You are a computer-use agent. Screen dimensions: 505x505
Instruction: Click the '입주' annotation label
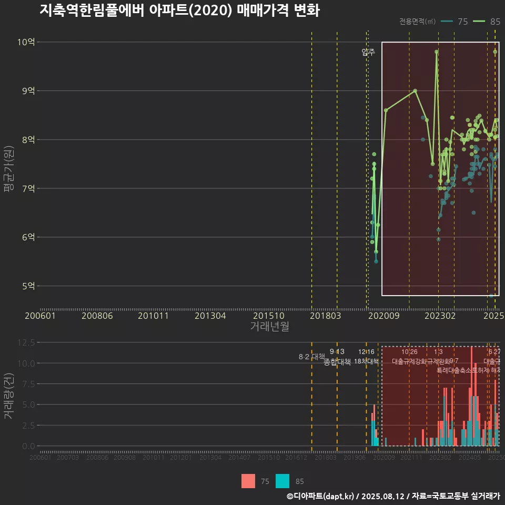tap(368, 52)
